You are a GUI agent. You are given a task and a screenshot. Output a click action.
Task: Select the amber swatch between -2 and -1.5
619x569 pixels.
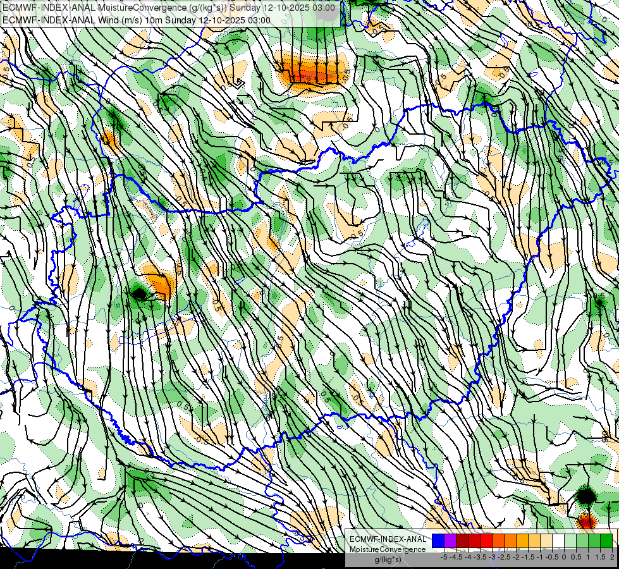[x=522, y=541]
